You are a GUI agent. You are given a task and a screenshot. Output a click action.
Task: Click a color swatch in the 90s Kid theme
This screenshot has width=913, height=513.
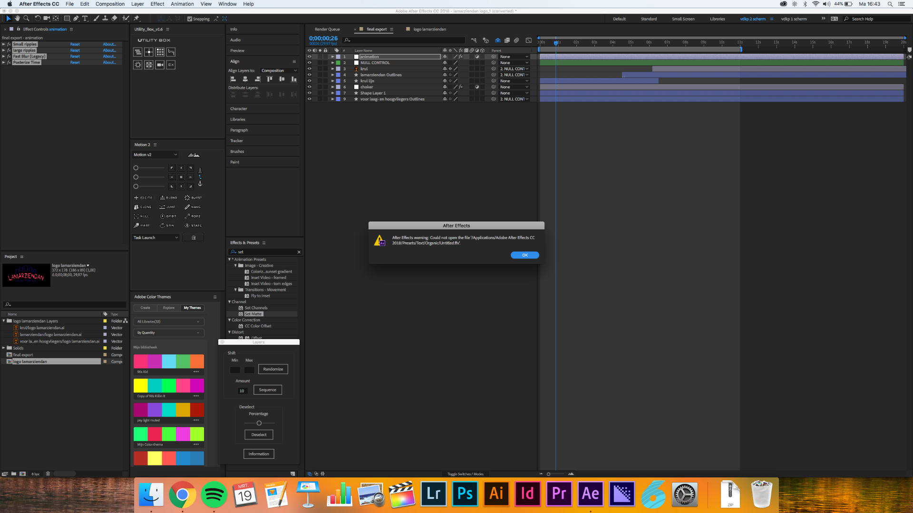point(140,362)
